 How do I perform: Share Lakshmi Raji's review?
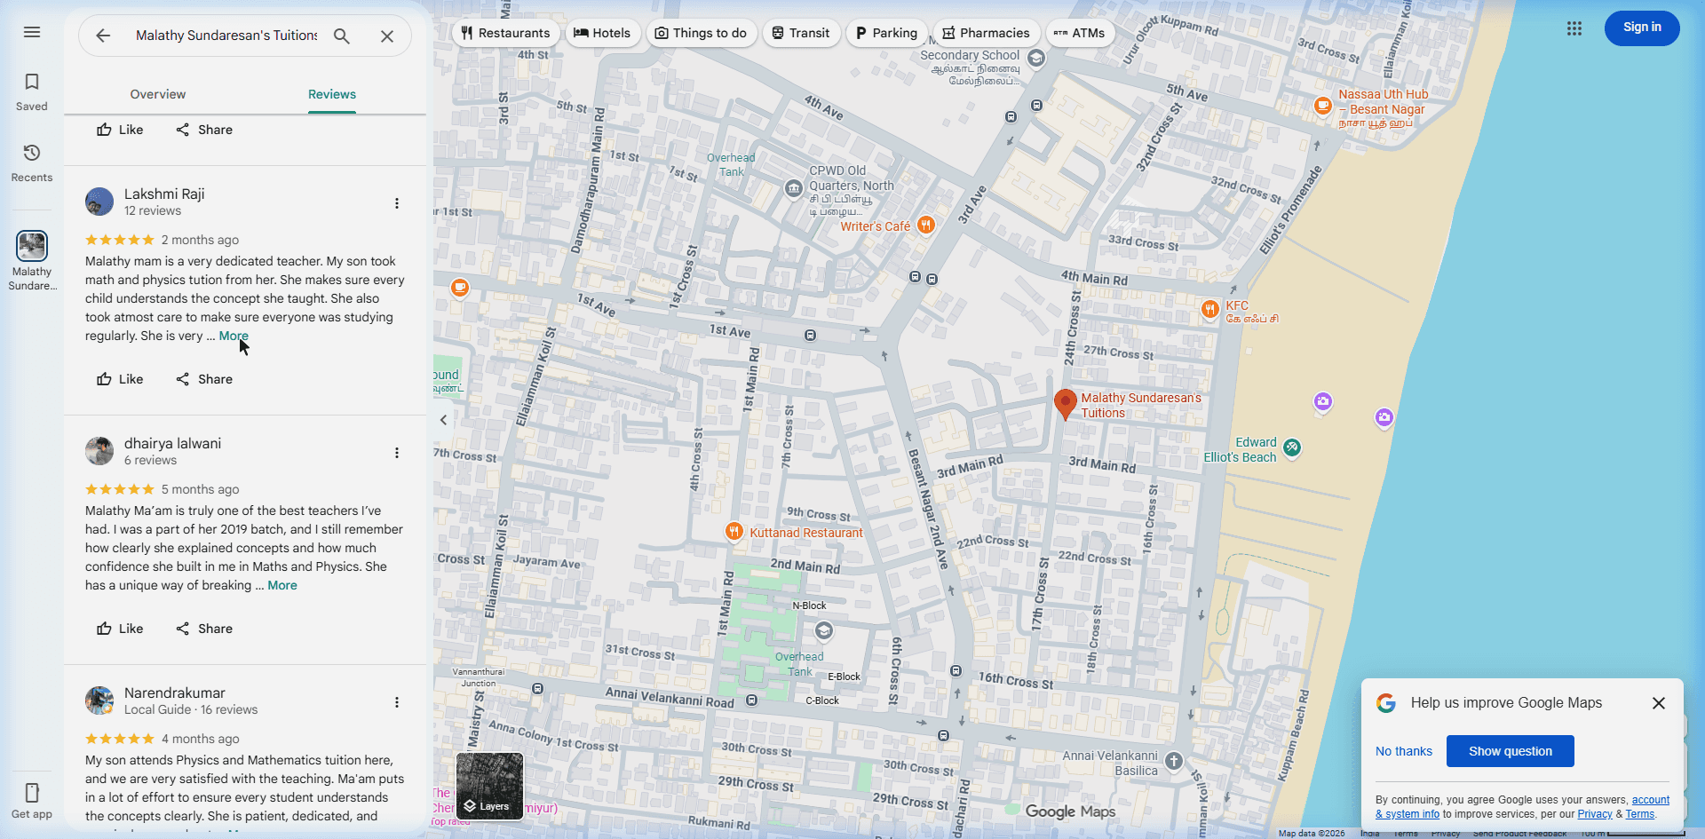tap(204, 379)
